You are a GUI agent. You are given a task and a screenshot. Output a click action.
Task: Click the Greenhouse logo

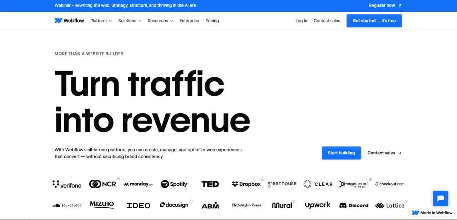click(x=282, y=184)
